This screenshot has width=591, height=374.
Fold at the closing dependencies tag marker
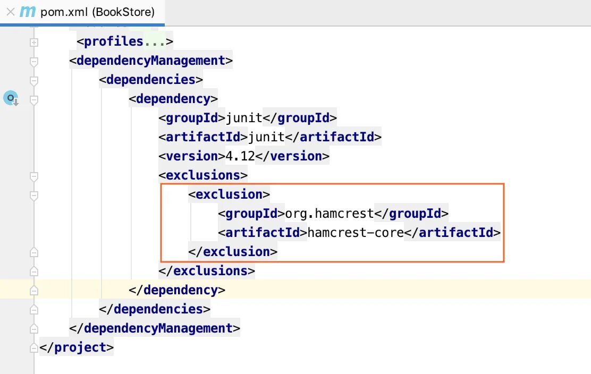(x=34, y=310)
